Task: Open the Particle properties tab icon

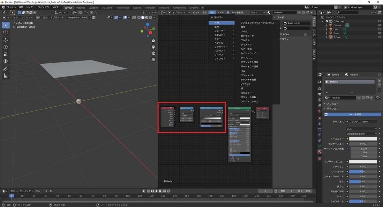Action: pyautogui.click(x=320, y=129)
